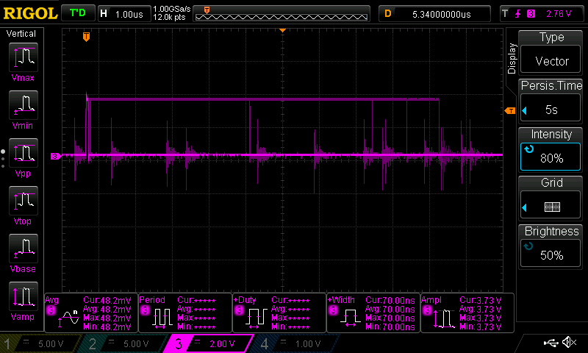Toggle the speaker sound icon

568,343
